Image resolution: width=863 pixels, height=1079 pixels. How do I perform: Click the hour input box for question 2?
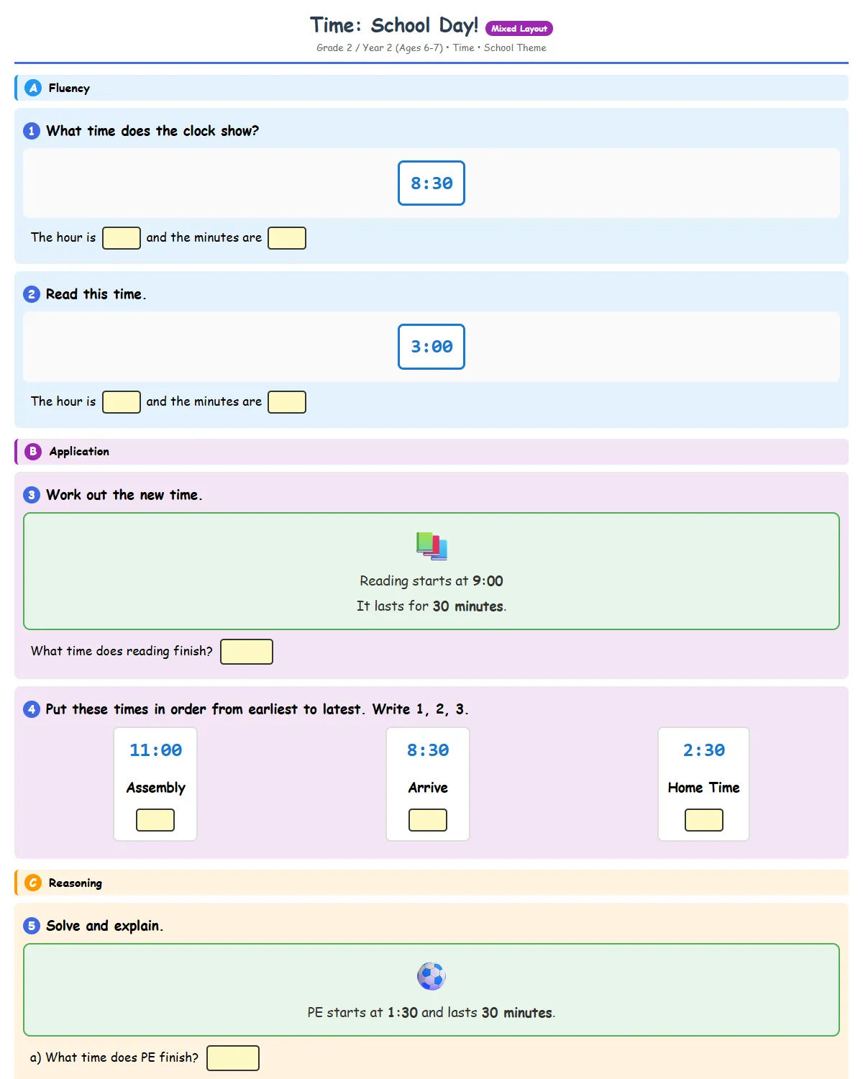(x=122, y=402)
